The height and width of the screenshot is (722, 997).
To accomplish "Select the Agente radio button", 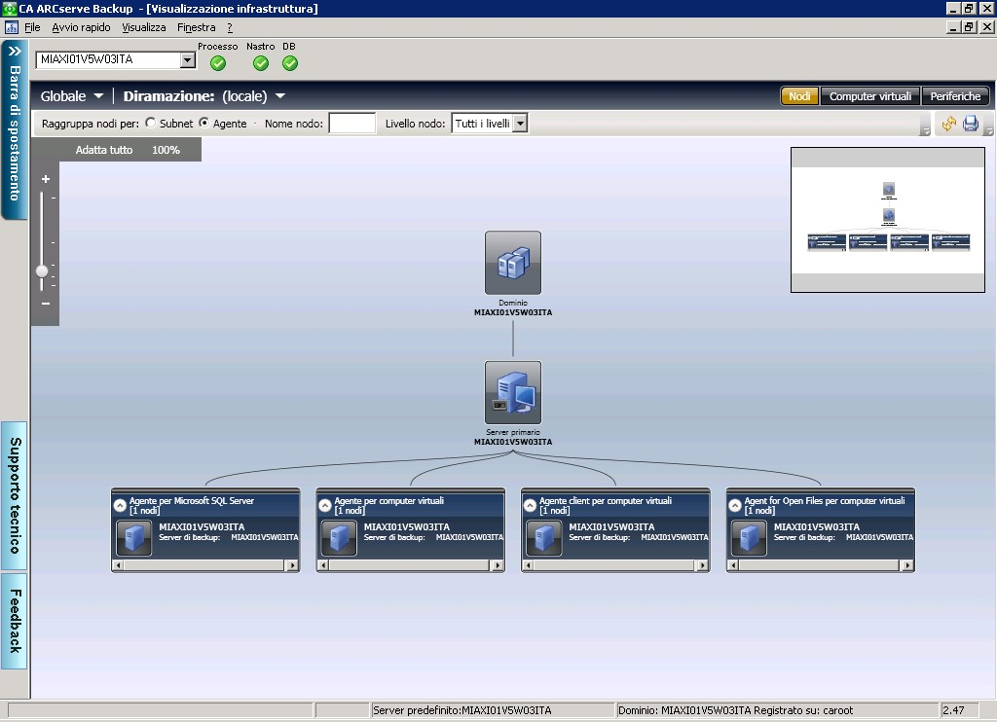I will (x=203, y=124).
